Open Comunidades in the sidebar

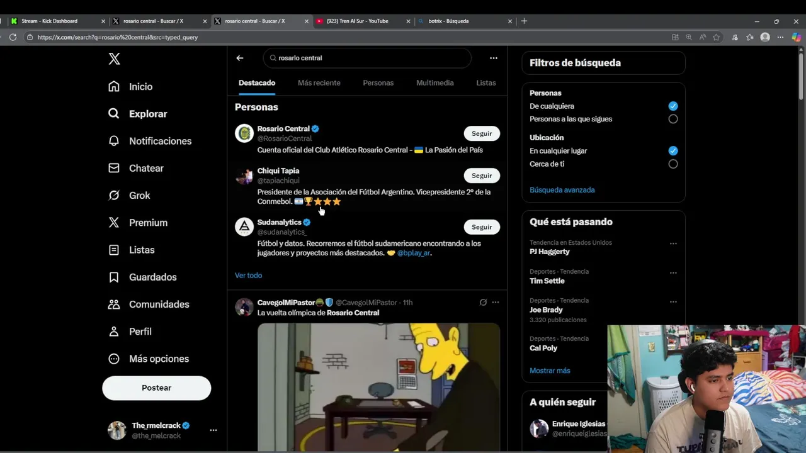pyautogui.click(x=148, y=305)
